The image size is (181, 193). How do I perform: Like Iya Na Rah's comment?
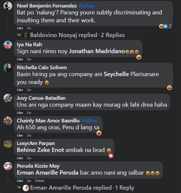[x=20, y=59]
